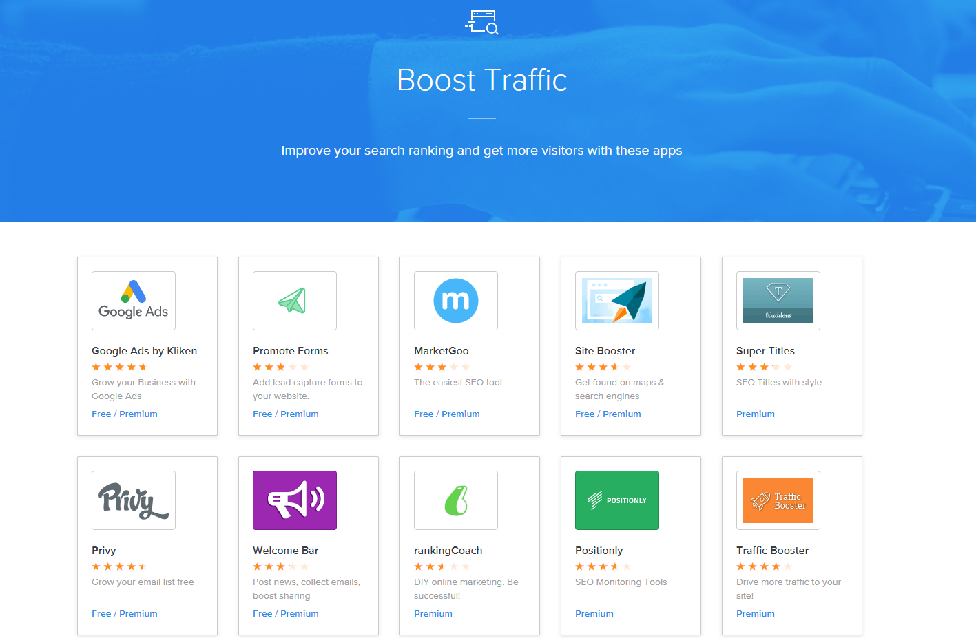Open the Google Ads by Kliken title
Viewport: 976px width, 638px height.
click(x=145, y=351)
